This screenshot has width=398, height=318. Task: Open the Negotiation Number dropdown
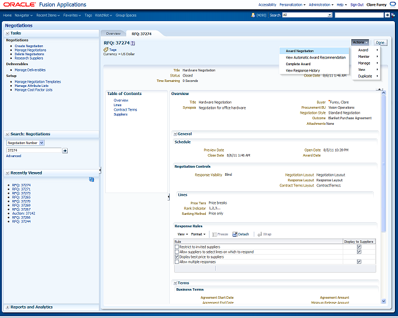click(42, 143)
